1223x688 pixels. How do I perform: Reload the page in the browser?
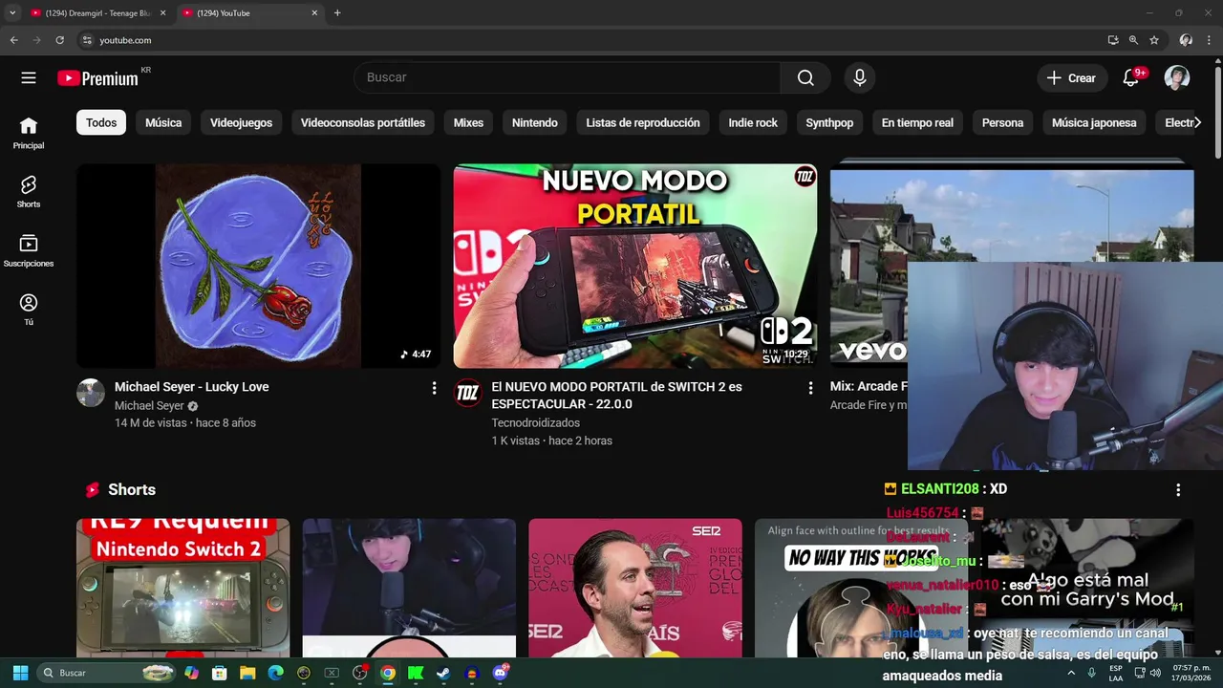(59, 40)
